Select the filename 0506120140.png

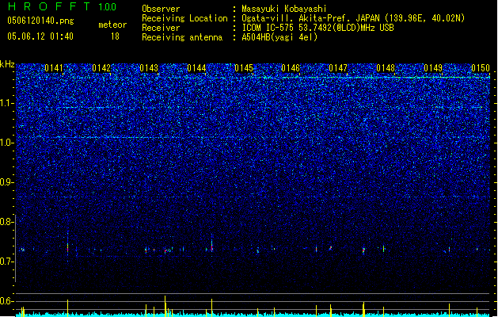pyautogui.click(x=40, y=21)
